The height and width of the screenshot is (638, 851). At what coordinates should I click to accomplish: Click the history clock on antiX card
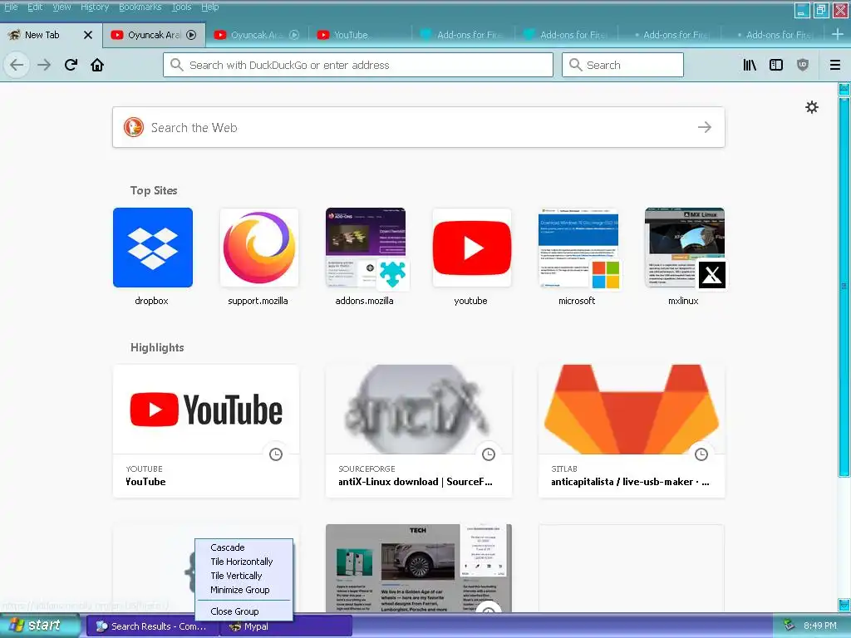(x=489, y=454)
